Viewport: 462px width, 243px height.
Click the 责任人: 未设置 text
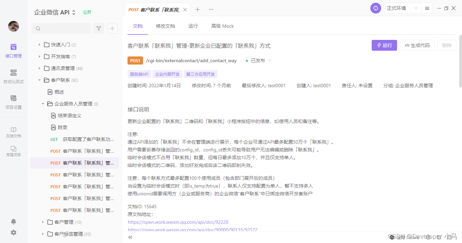pos(357,86)
